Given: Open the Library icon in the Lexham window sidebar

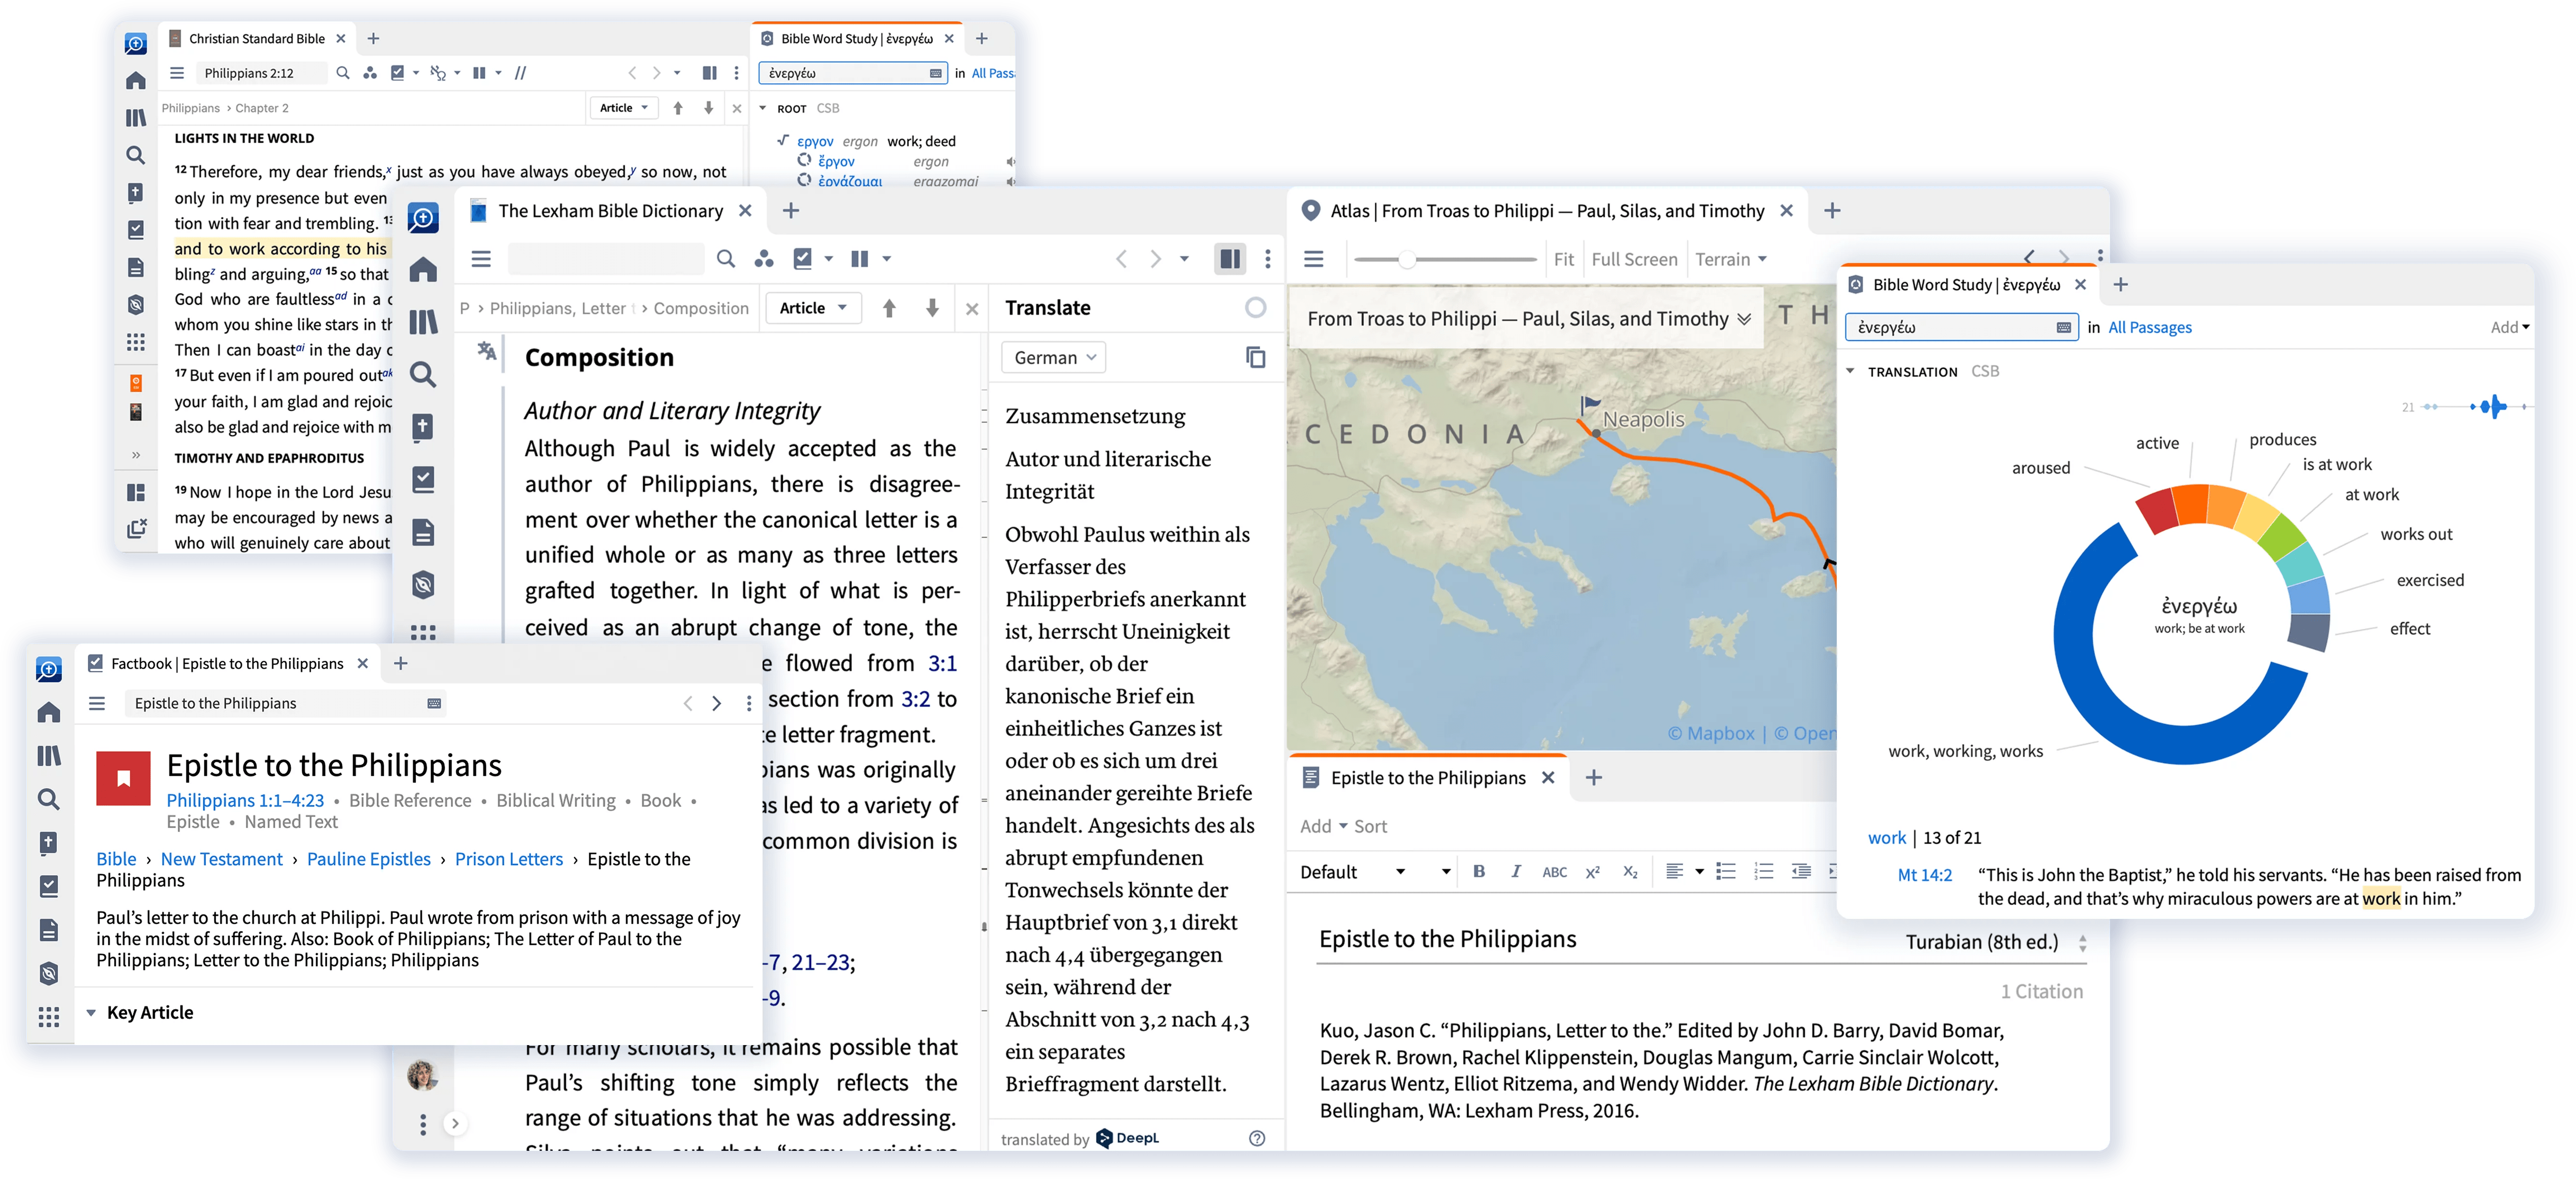Looking at the screenshot, I should click(x=423, y=322).
